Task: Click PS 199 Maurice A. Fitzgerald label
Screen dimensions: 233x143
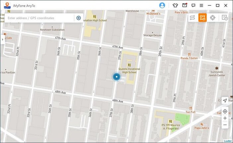Action: (171, 127)
